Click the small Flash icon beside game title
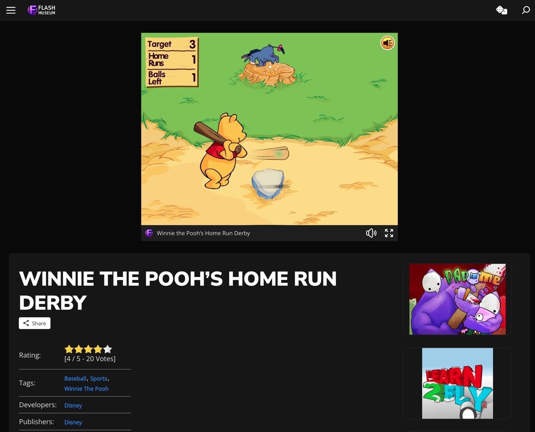Image resolution: width=535 pixels, height=432 pixels. pos(149,233)
